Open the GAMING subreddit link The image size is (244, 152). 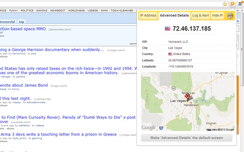click(x=42, y=11)
